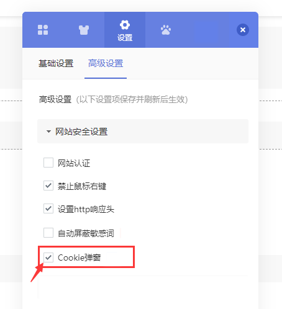Click the 设置http响应头 label
The image size is (282, 309).
click(86, 209)
